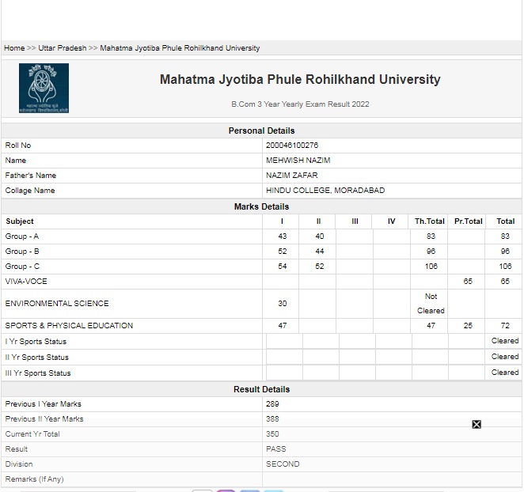Click the Pr.Total column header

click(468, 221)
